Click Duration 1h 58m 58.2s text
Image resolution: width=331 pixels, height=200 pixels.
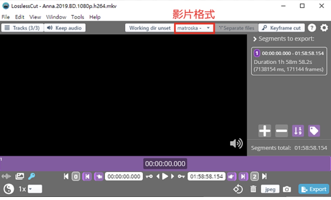click(283, 62)
